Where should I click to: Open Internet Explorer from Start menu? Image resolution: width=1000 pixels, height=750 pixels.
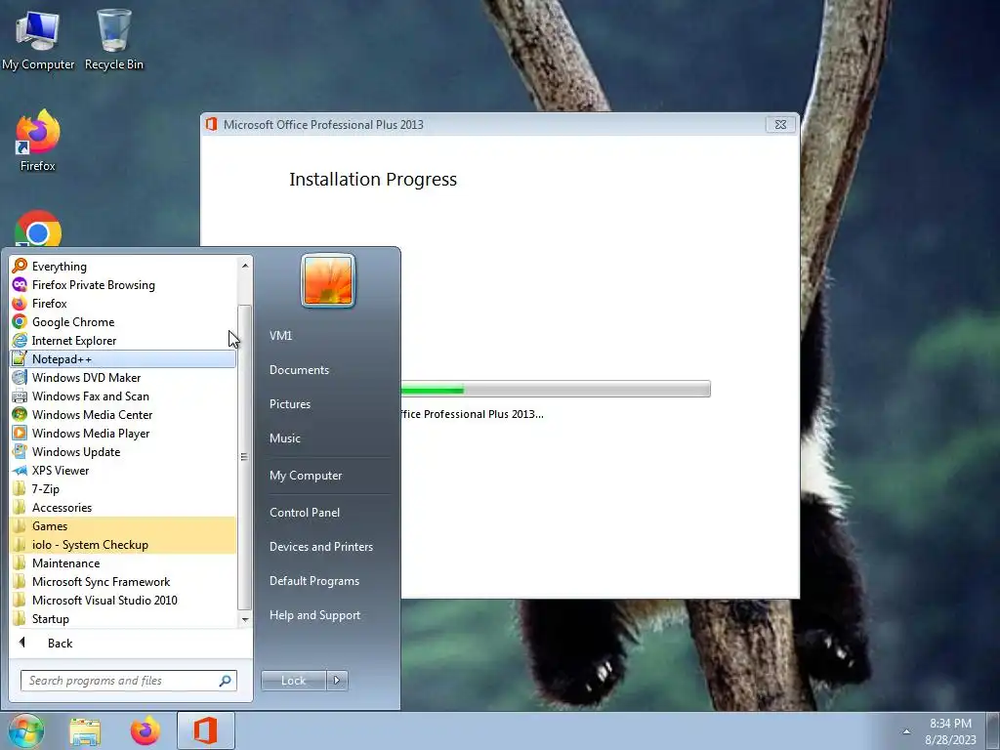[123, 341]
